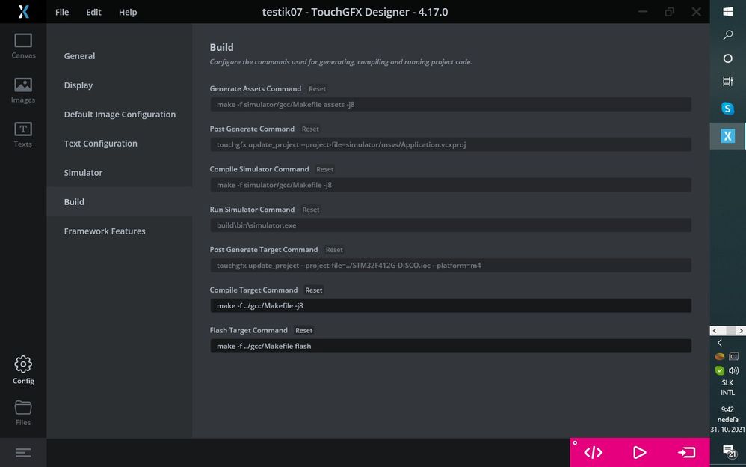Open Windows Search from taskbar
Screen dimensions: 746x467
[727, 34]
